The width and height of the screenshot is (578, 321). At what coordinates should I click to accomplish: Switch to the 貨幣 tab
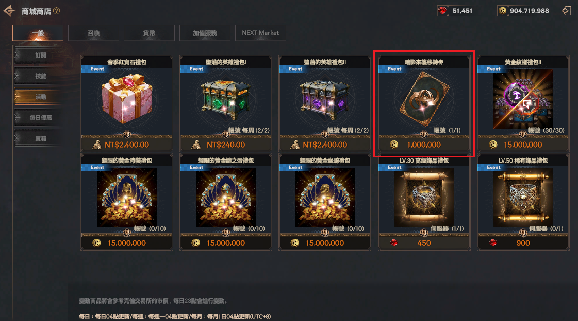[x=150, y=33]
